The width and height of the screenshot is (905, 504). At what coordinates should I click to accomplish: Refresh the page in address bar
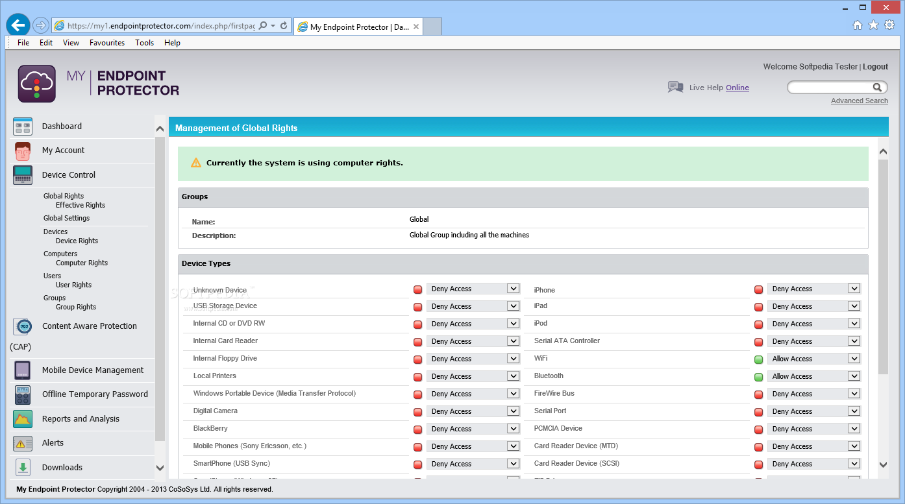(284, 26)
